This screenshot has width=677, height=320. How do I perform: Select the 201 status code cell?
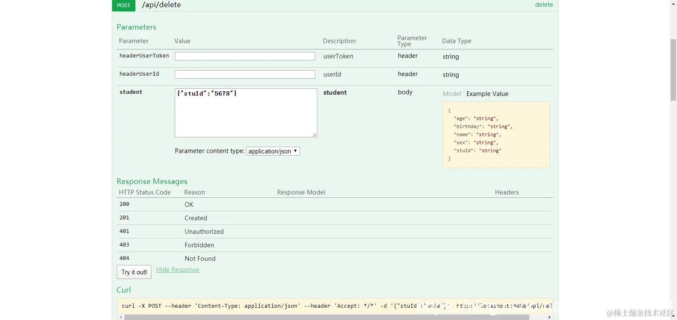click(x=124, y=218)
